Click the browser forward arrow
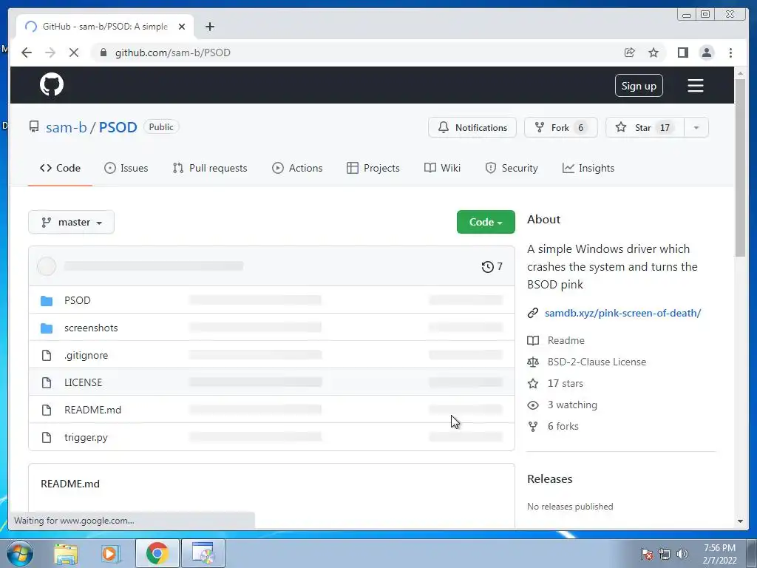This screenshot has width=757, height=568. 50,53
